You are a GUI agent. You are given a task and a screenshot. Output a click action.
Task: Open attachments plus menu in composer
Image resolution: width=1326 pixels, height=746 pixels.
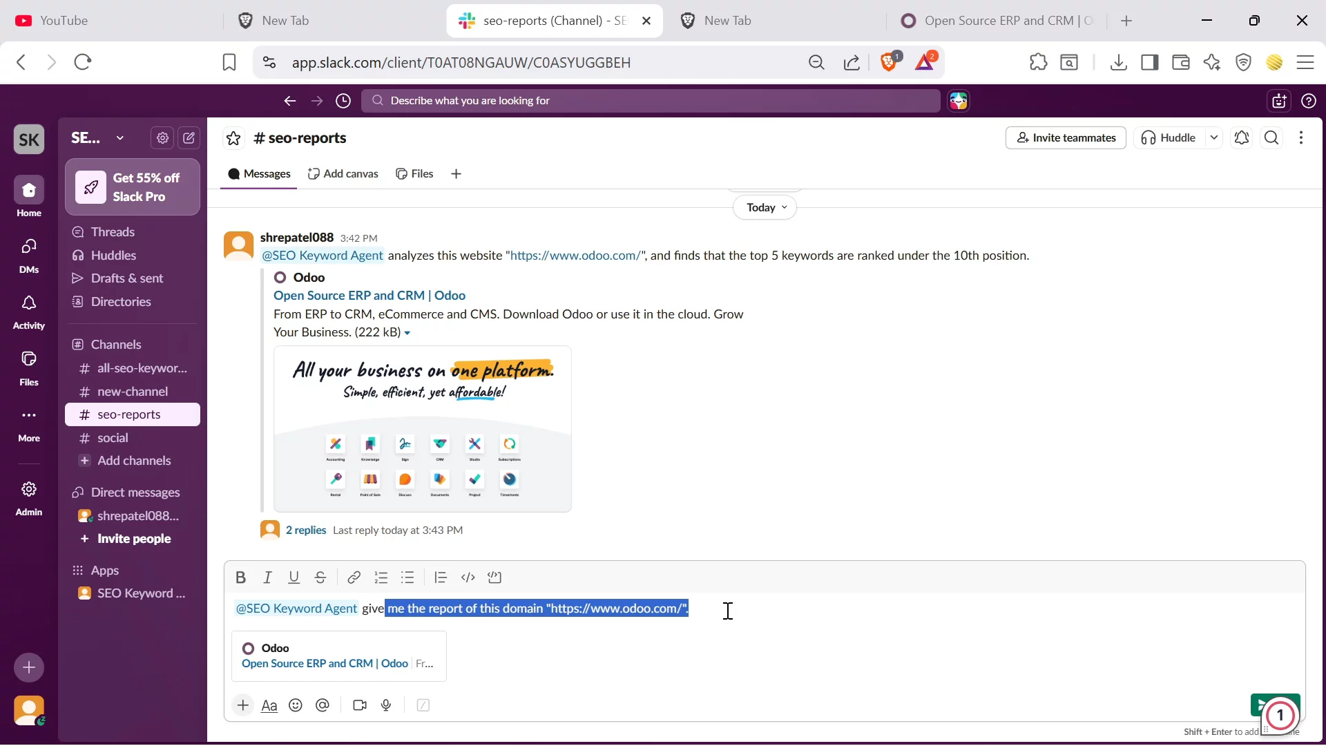[x=243, y=705]
